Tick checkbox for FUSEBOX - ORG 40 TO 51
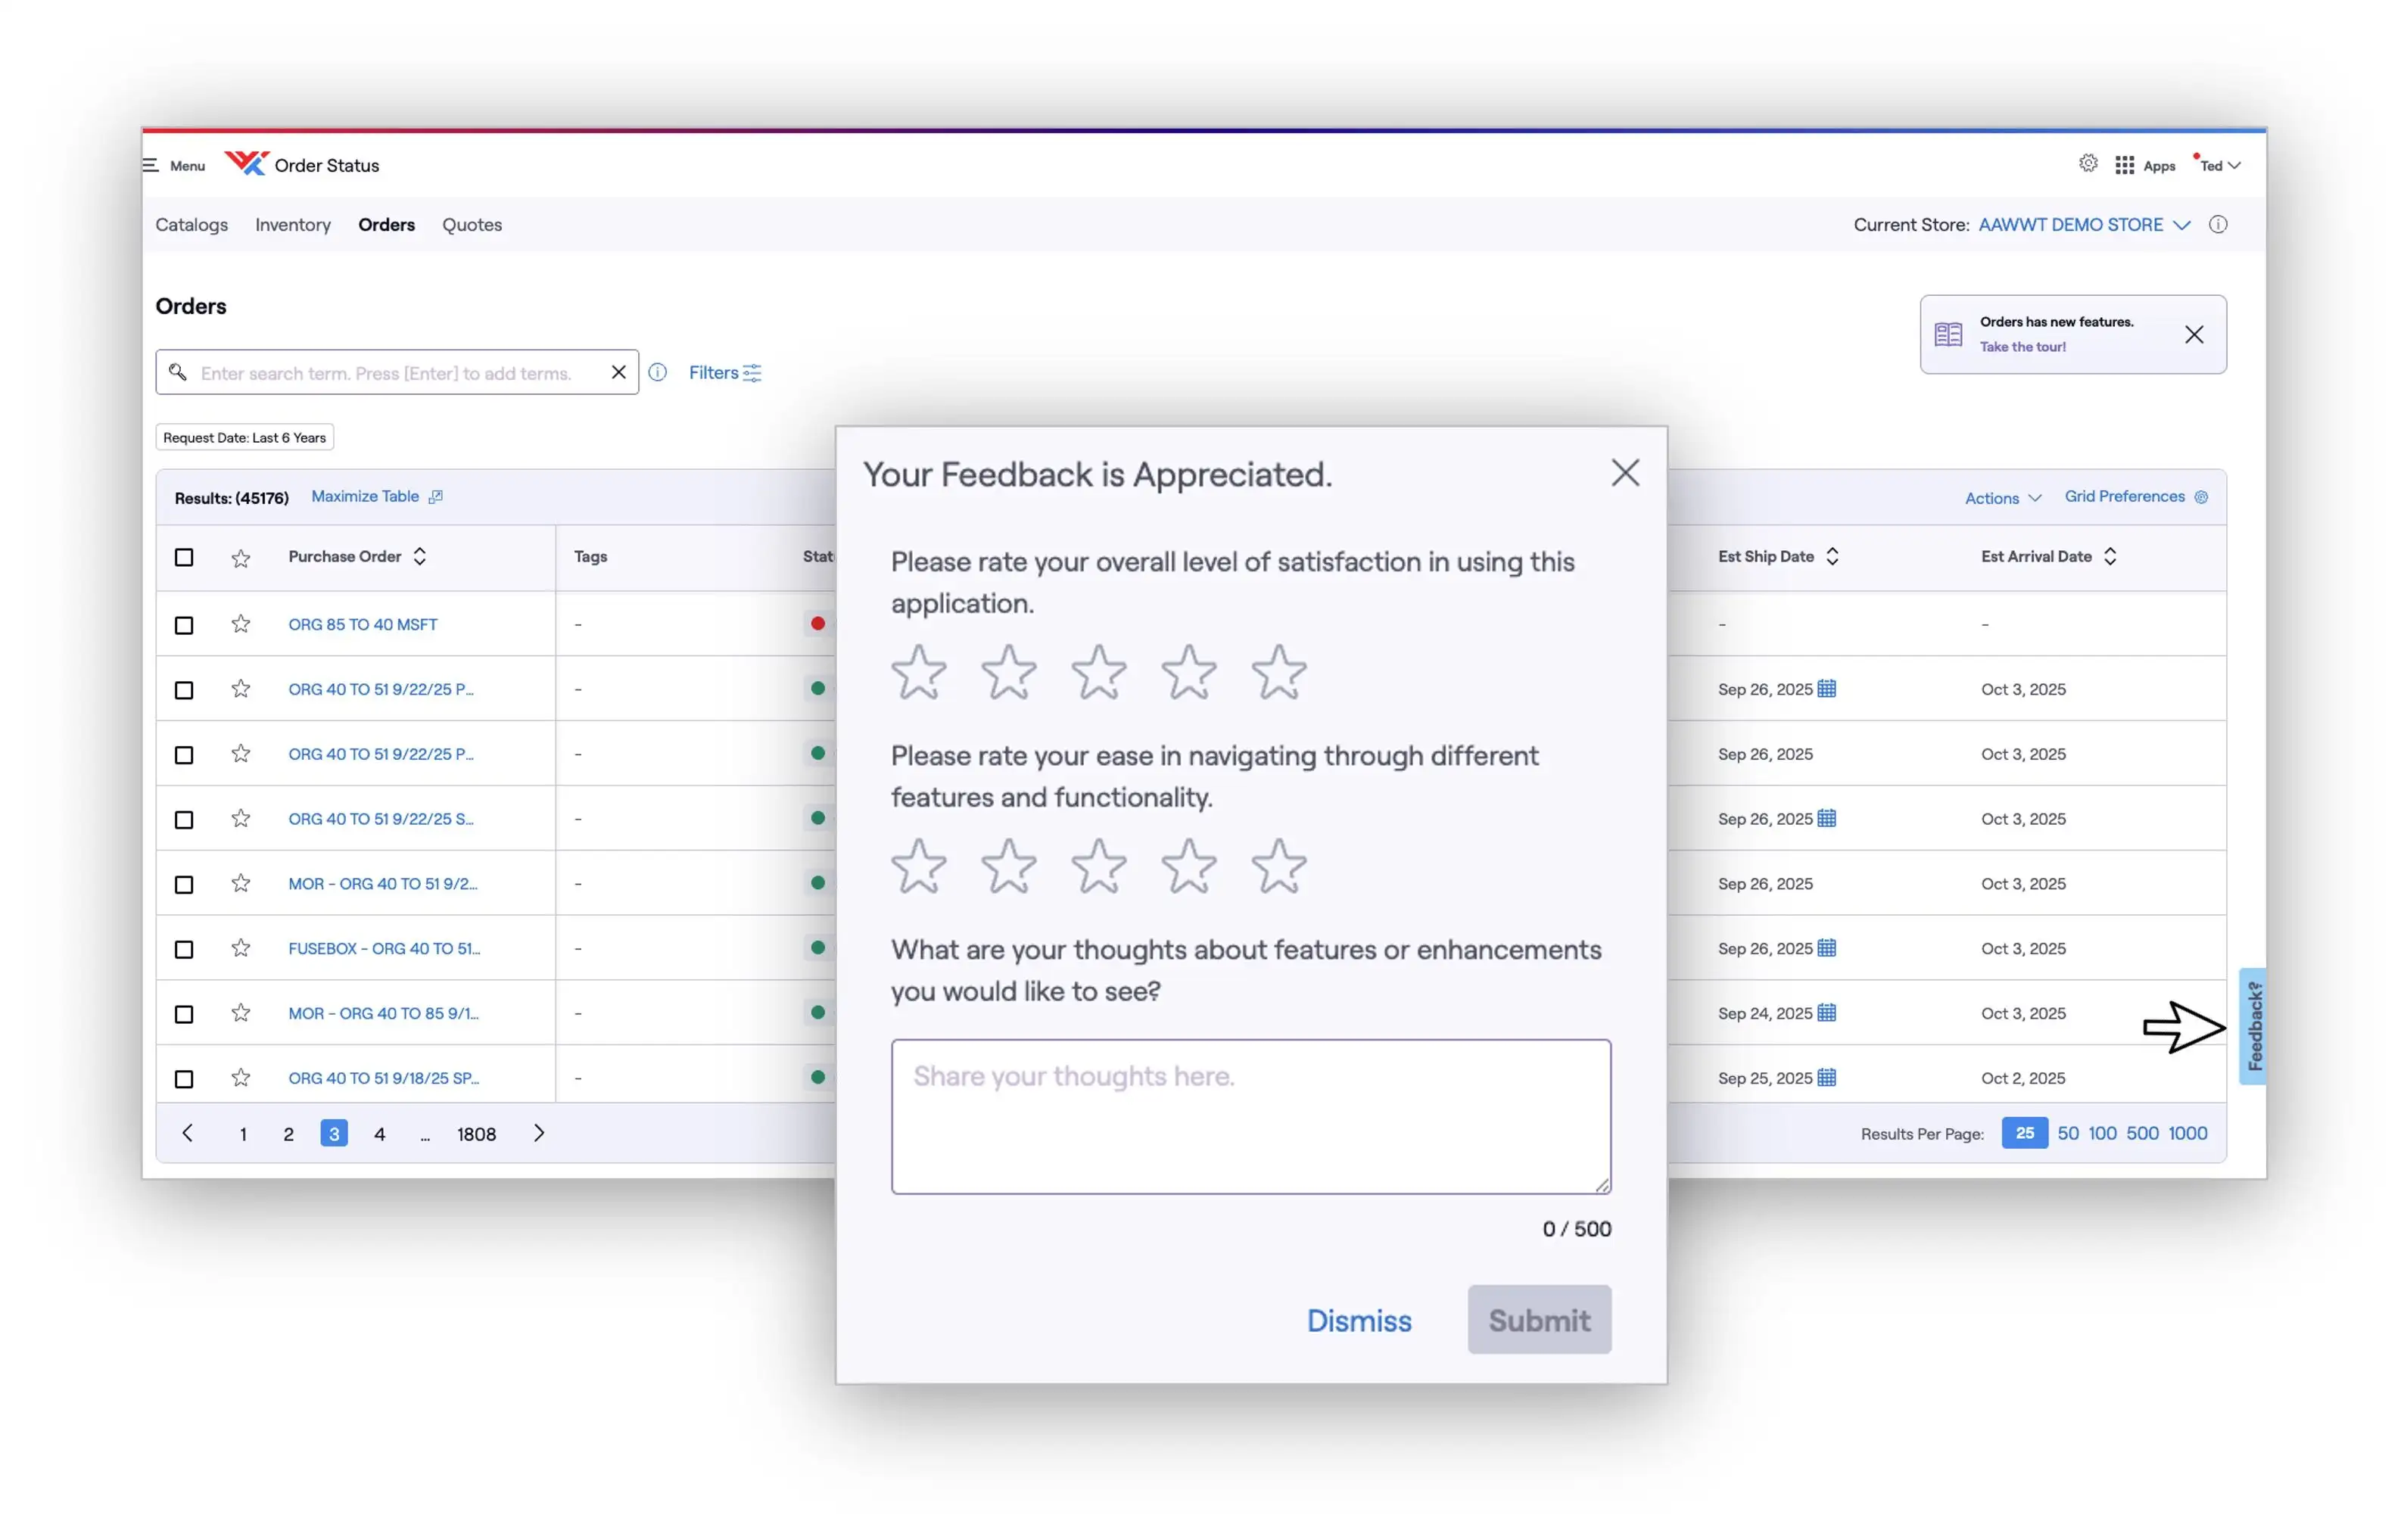The height and width of the screenshot is (1540, 2407). (184, 949)
